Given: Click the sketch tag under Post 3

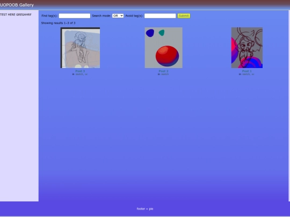Looking at the screenshot, I should tap(79, 74).
